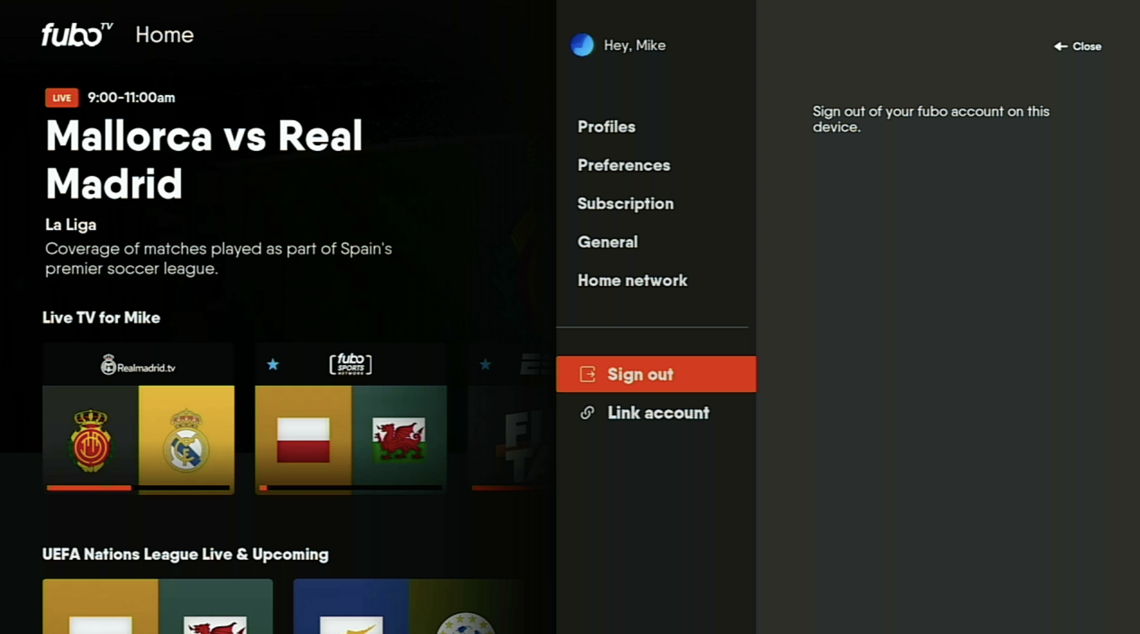Open General settings
The image size is (1140, 634).
click(607, 242)
